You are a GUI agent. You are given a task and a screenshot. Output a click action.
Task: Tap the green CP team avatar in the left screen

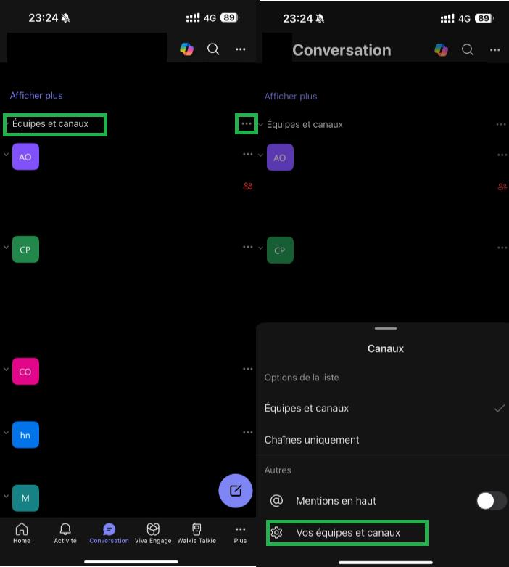[x=25, y=249]
